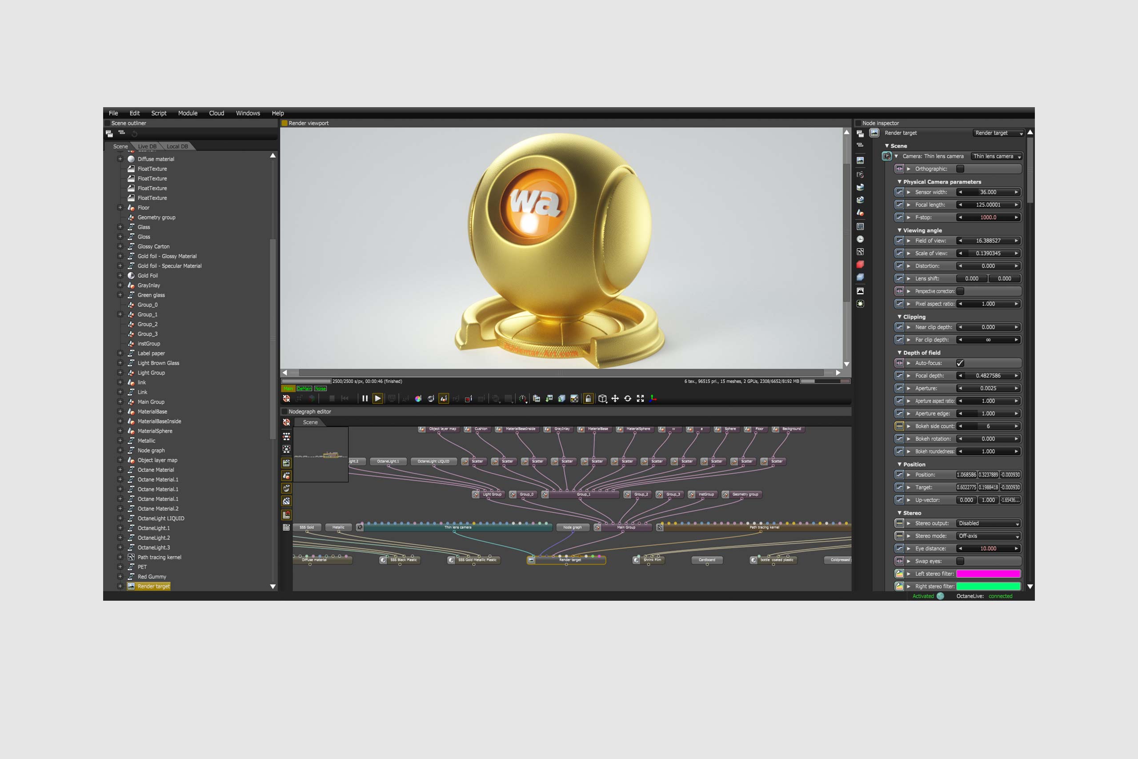The height and width of the screenshot is (759, 1138).
Task: Select the DeMain render pass button
Action: [305, 388]
